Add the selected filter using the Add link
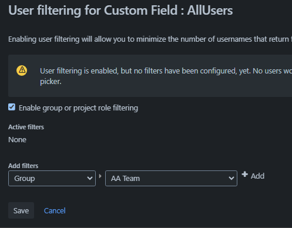 (x=257, y=176)
